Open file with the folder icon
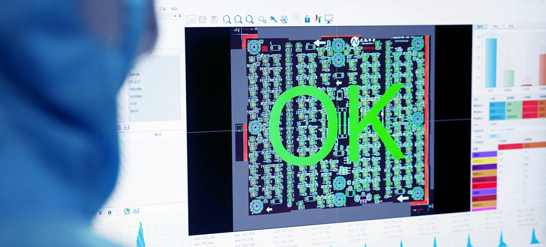The image size is (546, 247). tap(202, 19)
